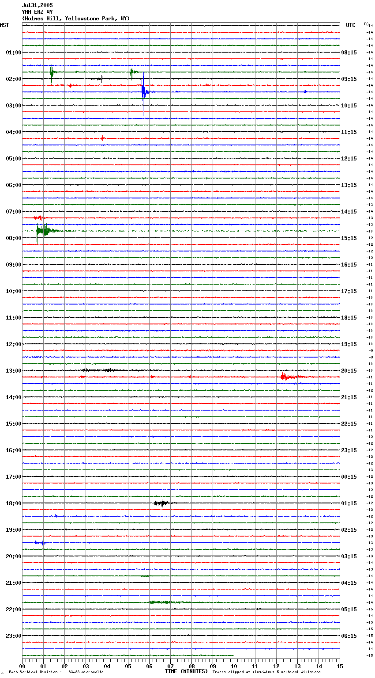Click the green tremor signal before 22:00 MST
The image size is (375, 678).
tap(170, 602)
